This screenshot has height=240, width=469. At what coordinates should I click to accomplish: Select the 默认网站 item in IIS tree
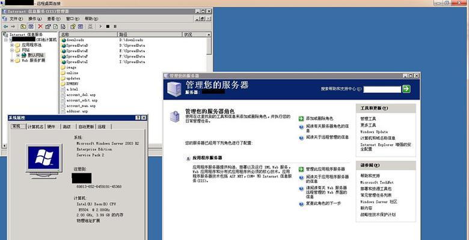point(36,55)
